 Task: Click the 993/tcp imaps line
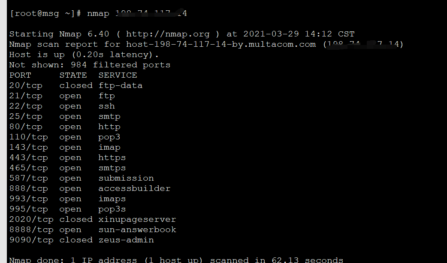point(67,199)
